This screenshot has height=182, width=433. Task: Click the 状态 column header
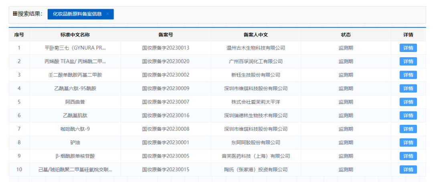(346, 35)
